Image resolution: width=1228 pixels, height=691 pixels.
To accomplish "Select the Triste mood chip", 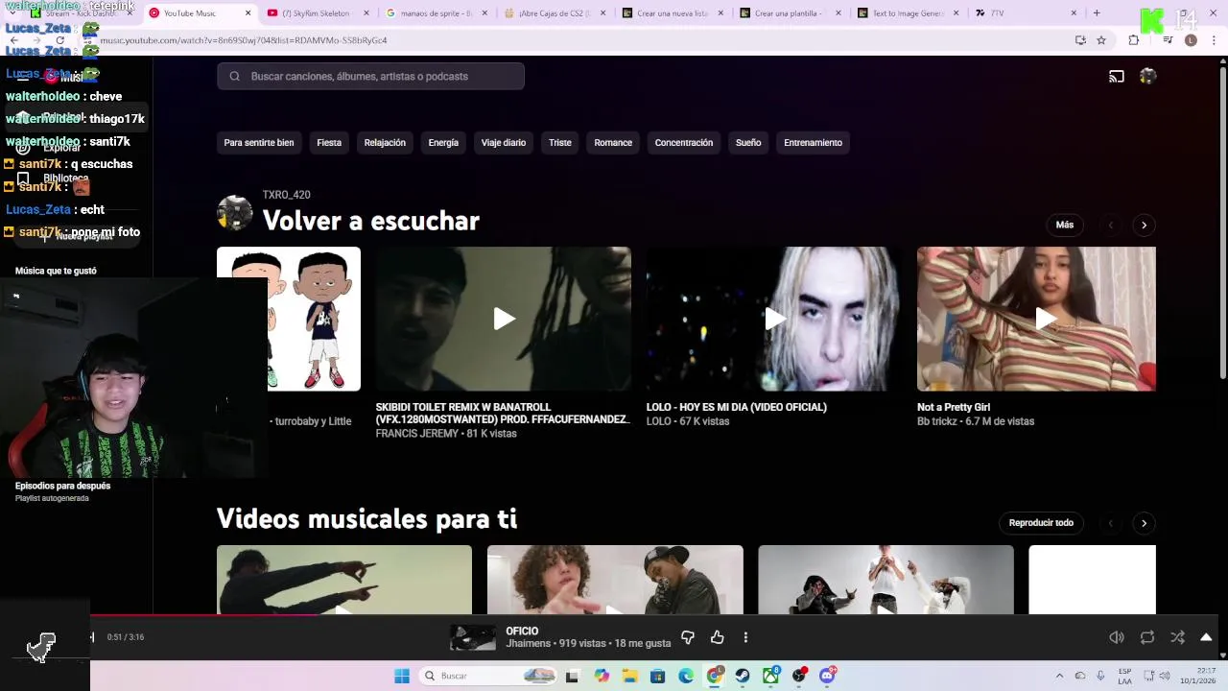I will (x=560, y=143).
